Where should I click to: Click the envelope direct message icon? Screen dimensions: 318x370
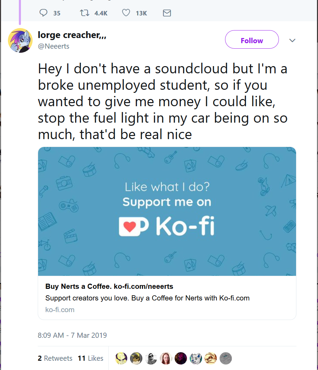(x=167, y=13)
